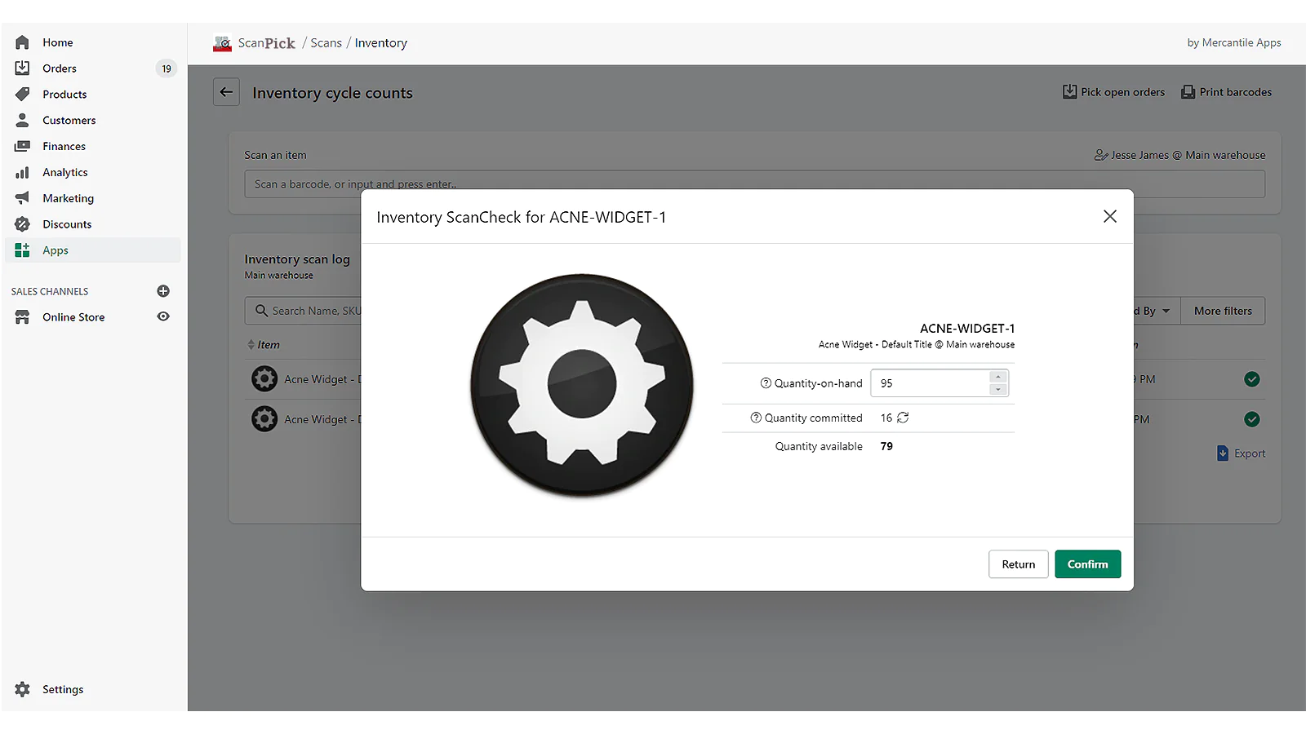Increase Quantity-on-hand with the up stepper

click(997, 377)
